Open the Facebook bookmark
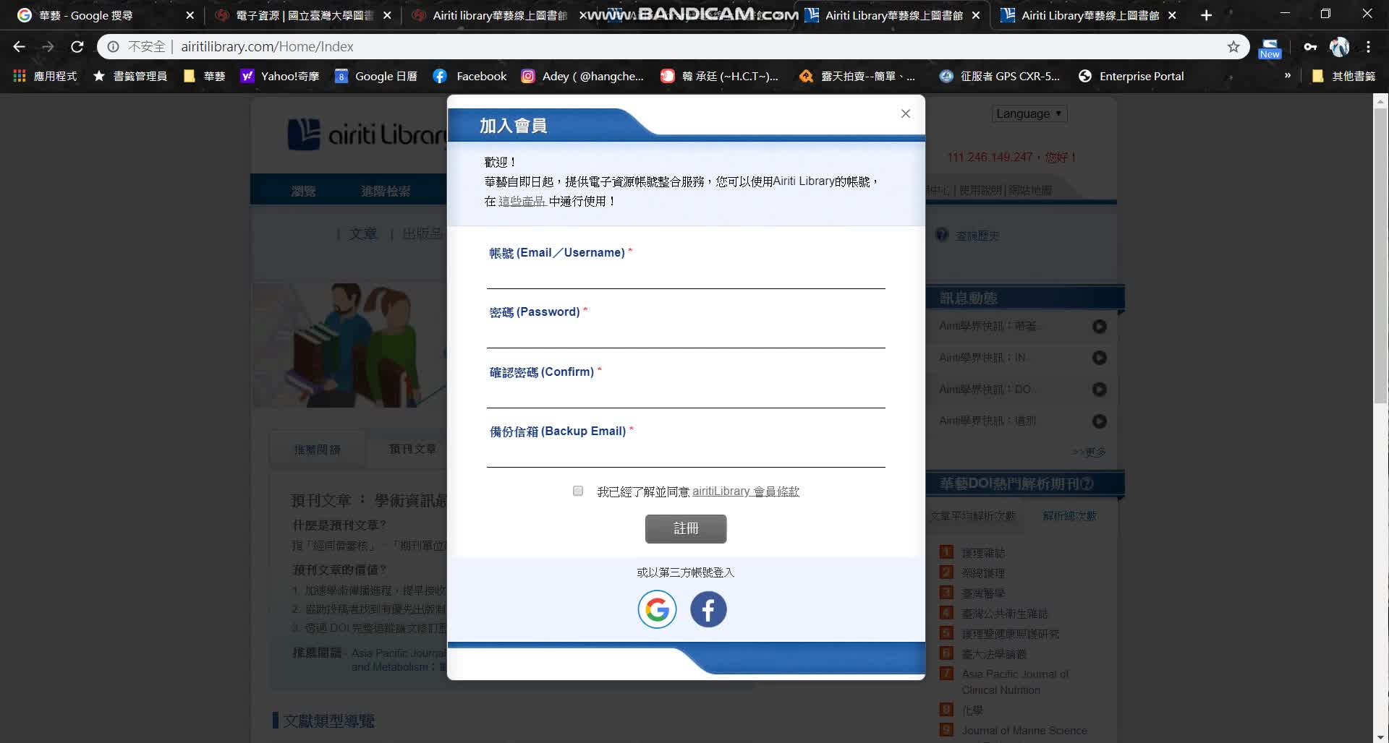The image size is (1389, 743). pyautogui.click(x=470, y=76)
